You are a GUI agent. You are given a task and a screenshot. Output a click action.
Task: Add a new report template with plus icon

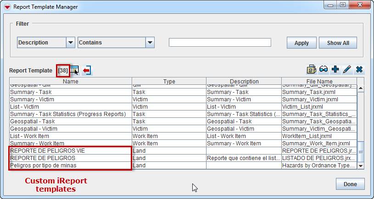pyautogui.click(x=335, y=69)
